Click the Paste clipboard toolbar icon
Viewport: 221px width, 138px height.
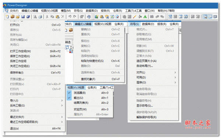pos(57,17)
